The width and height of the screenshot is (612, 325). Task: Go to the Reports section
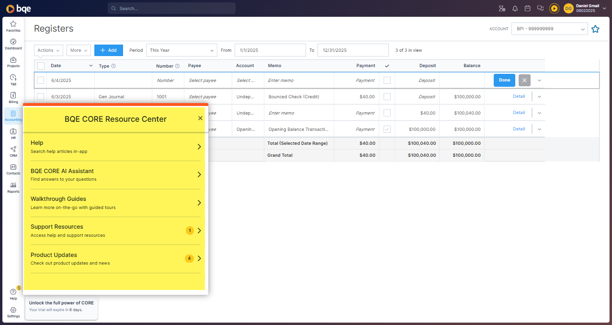pos(13,186)
